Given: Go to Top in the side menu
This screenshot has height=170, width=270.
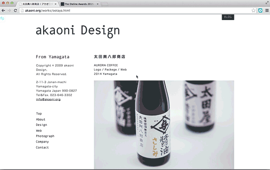Looking at the screenshot, I should (39, 113).
